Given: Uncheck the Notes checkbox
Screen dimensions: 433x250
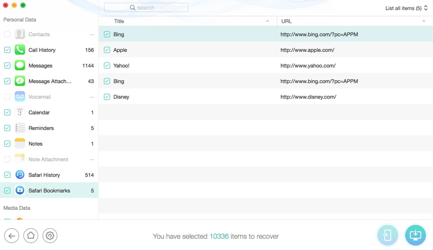Looking at the screenshot, I should (7, 144).
